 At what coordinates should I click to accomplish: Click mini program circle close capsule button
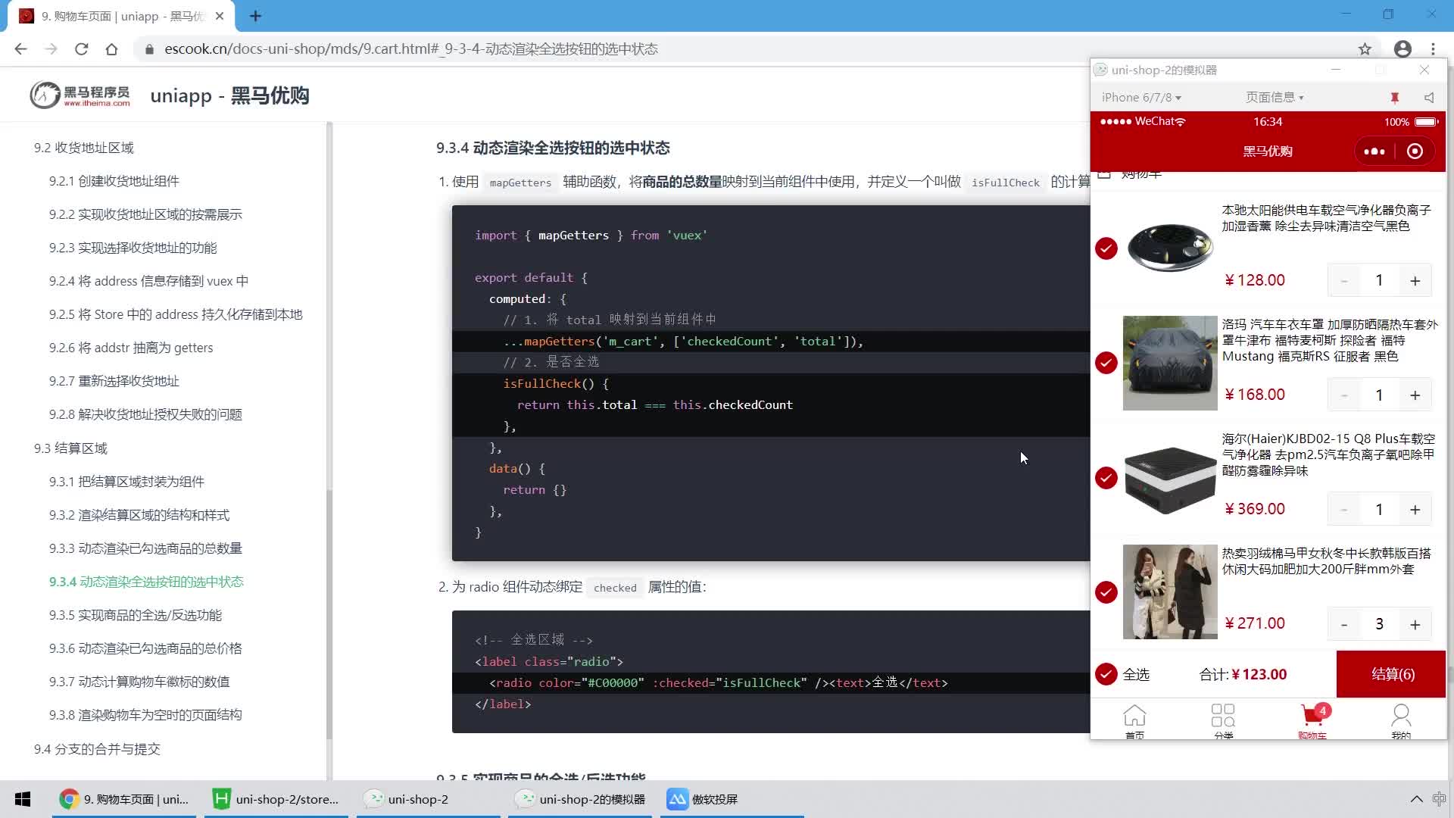coord(1415,151)
